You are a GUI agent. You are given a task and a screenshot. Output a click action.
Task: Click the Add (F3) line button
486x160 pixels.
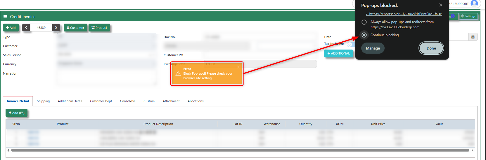17,113
